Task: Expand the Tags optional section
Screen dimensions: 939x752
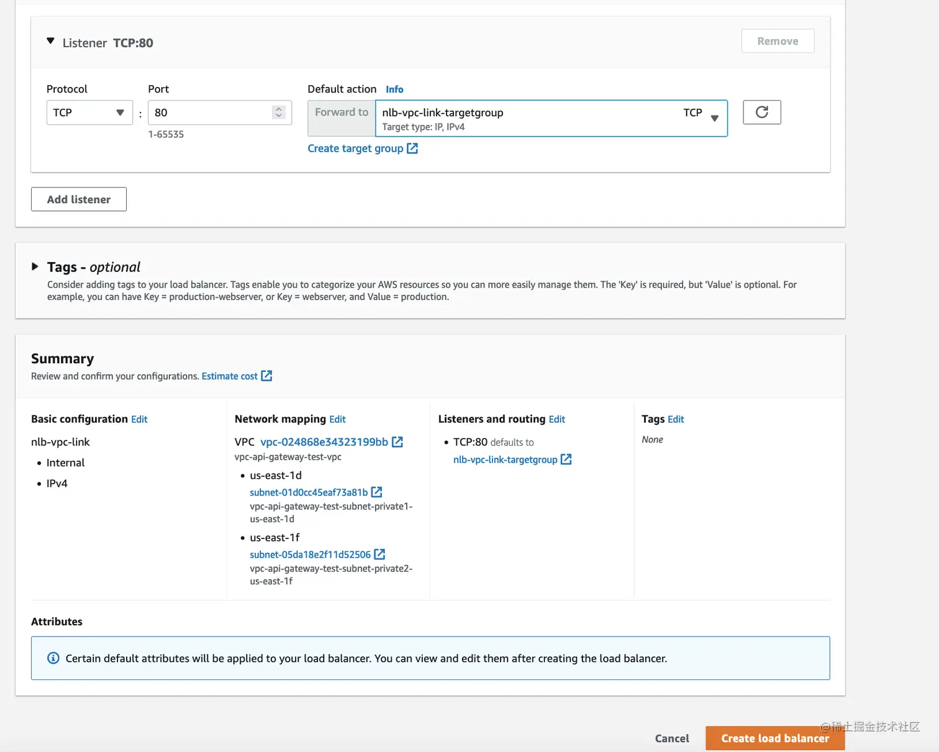Action: click(x=35, y=266)
